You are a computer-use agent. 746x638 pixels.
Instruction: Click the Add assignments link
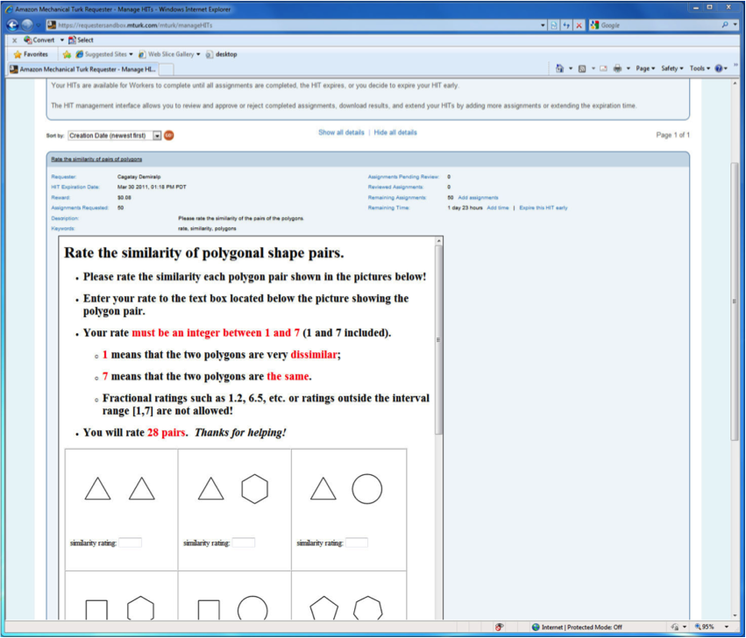coord(478,197)
